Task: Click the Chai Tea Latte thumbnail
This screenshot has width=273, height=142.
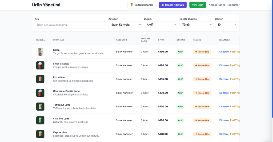Action: click(40, 120)
